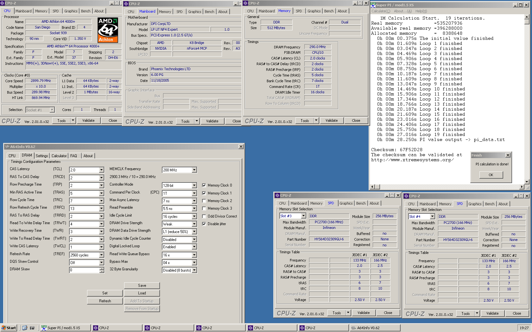The image size is (532, 332).
Task: Enable Memory Clock 2
Action: pyautogui.click(x=204, y=201)
